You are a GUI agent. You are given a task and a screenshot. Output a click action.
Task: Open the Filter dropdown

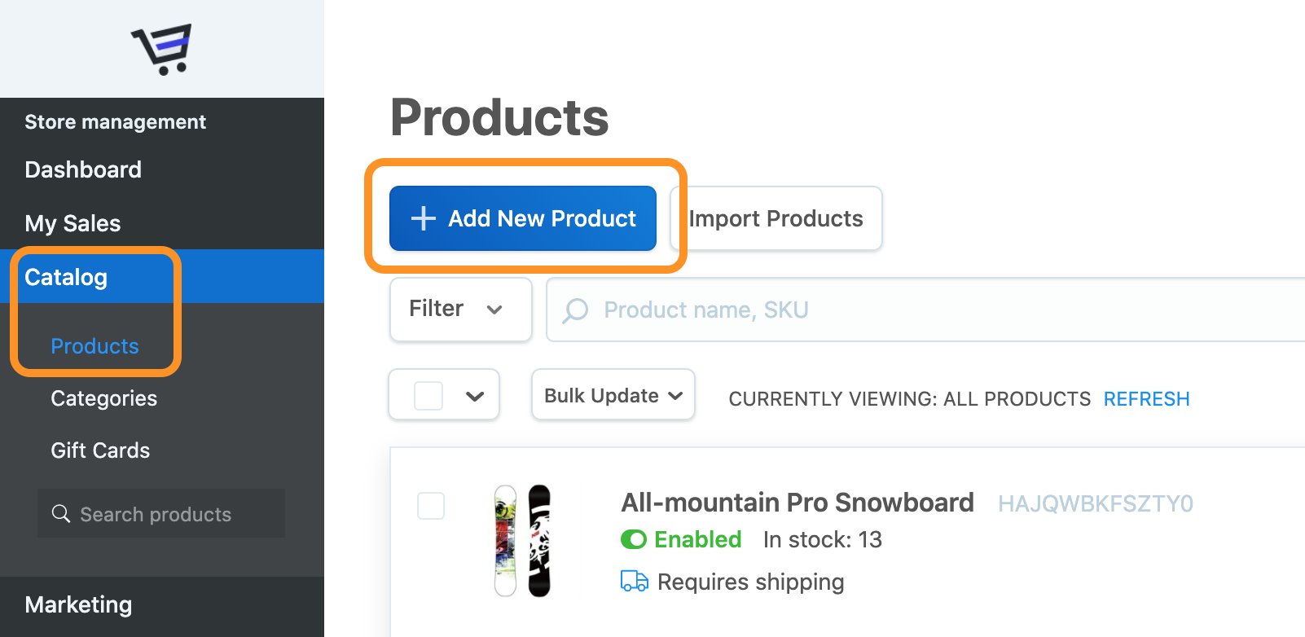[x=460, y=310]
